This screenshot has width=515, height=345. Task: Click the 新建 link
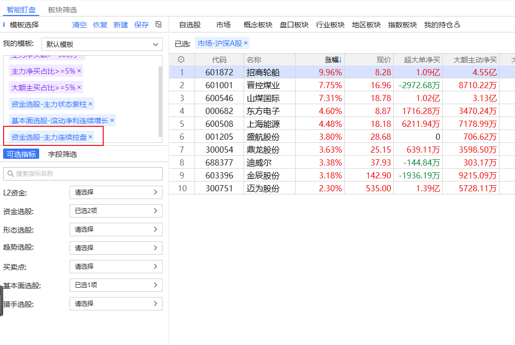click(x=121, y=25)
